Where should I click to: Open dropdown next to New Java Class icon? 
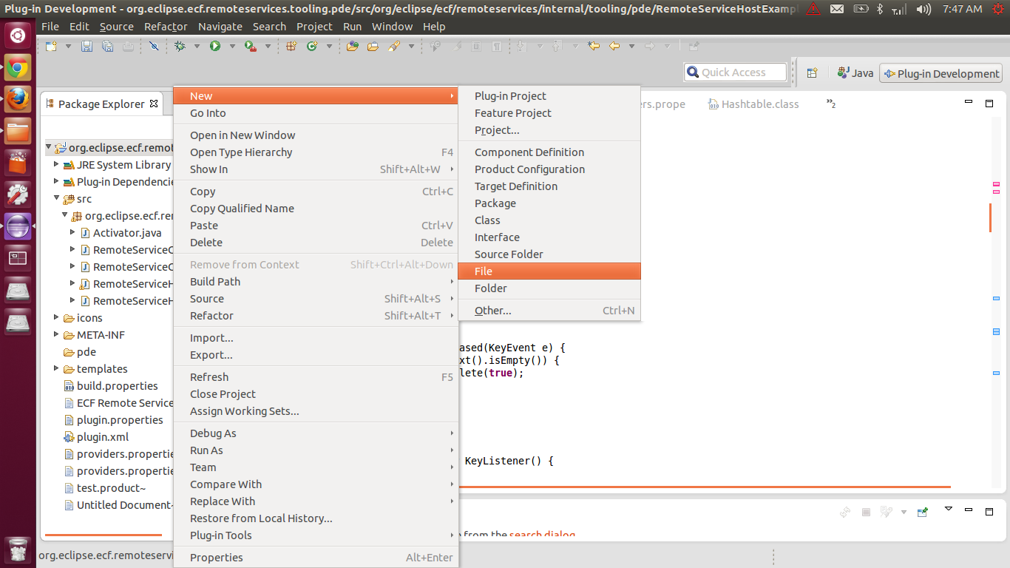click(329, 46)
